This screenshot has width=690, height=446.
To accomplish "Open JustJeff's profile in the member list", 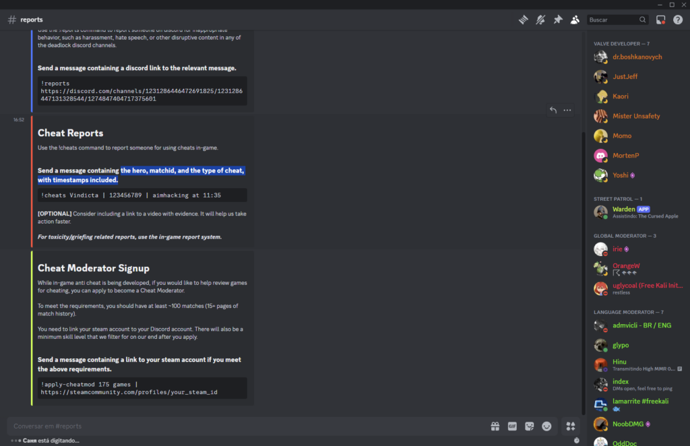I will 627,76.
